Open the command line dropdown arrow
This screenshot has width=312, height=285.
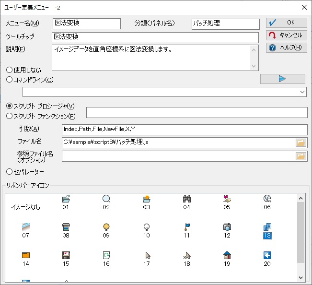(x=302, y=92)
